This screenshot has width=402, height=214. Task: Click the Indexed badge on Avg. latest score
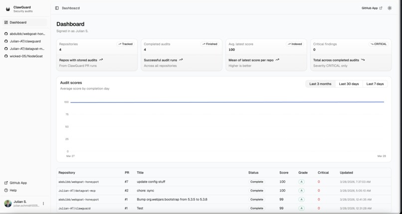[x=295, y=44]
